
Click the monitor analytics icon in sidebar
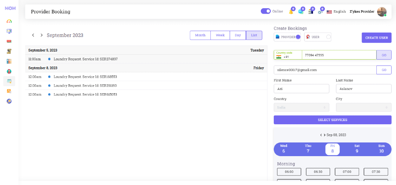click(x=9, y=31)
